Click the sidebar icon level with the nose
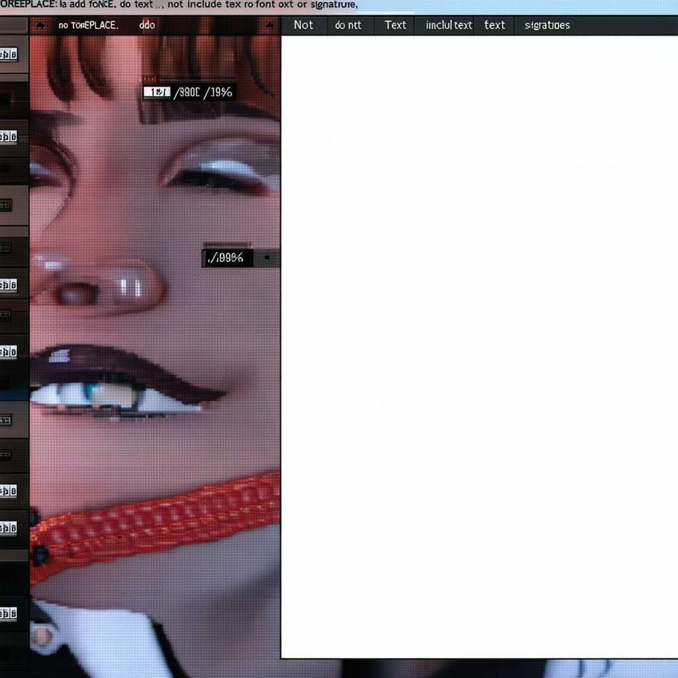Screen dimensions: 678x678 (x=8, y=285)
